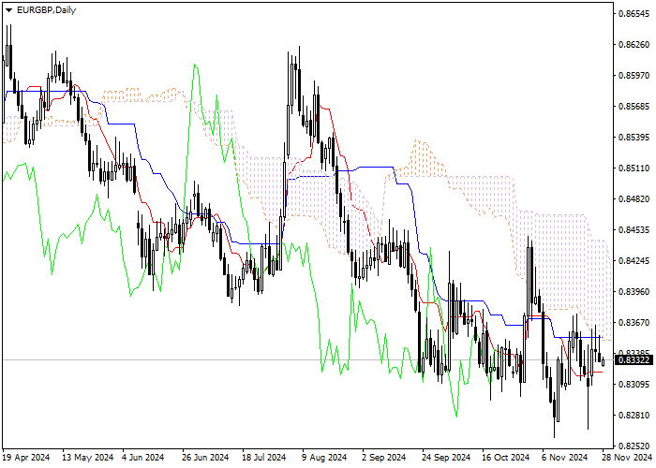Select price level 0.86260 on the axis
This screenshot has width=656, height=468.
(634, 45)
